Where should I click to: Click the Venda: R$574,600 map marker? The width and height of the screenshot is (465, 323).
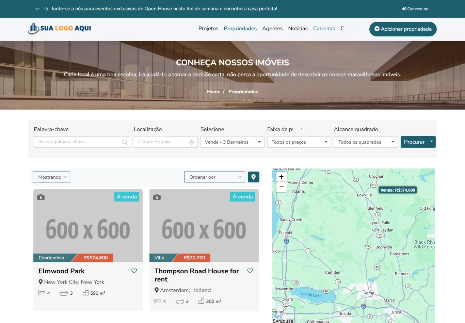tap(398, 190)
